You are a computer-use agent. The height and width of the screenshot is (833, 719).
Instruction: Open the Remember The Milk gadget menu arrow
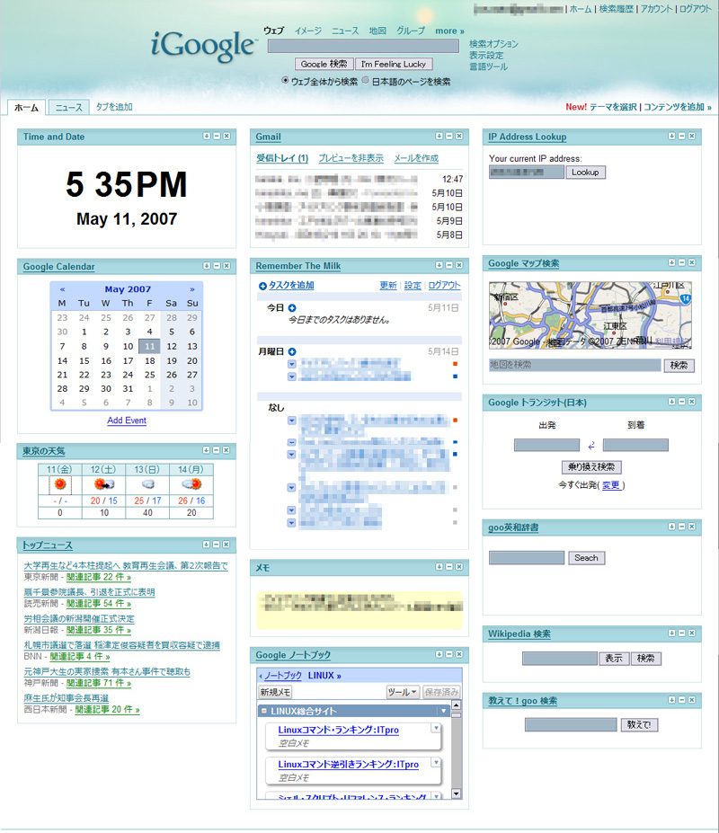click(x=439, y=265)
